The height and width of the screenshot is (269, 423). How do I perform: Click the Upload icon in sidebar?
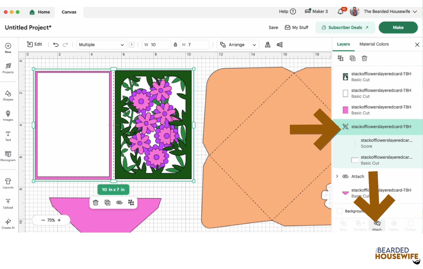tap(8, 204)
